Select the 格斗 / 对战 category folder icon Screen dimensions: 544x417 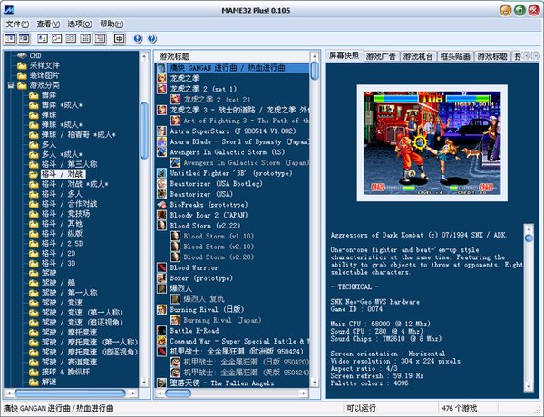pos(34,174)
